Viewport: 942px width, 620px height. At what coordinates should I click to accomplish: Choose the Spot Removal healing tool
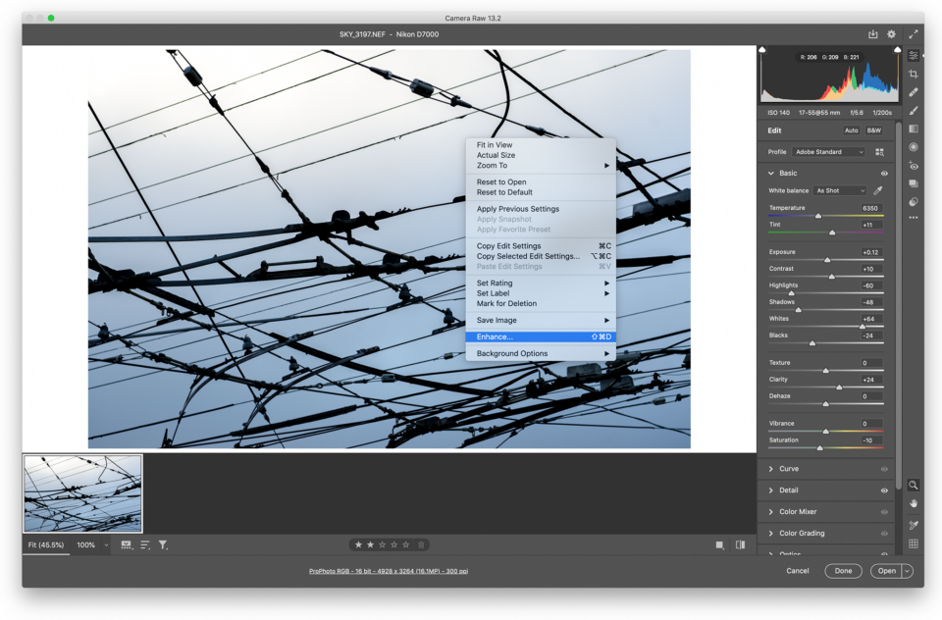(x=914, y=92)
